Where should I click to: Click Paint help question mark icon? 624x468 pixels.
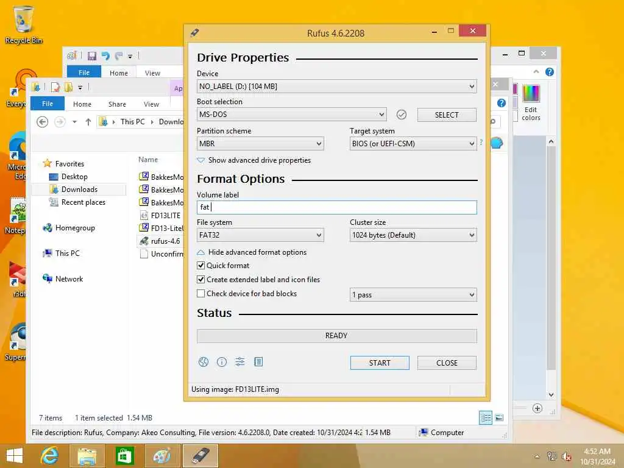point(550,72)
